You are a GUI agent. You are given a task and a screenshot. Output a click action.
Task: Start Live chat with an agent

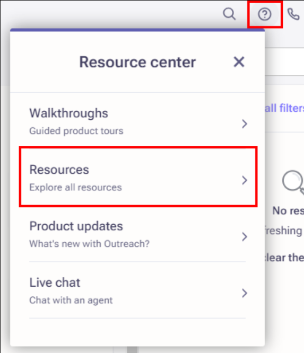click(x=137, y=290)
